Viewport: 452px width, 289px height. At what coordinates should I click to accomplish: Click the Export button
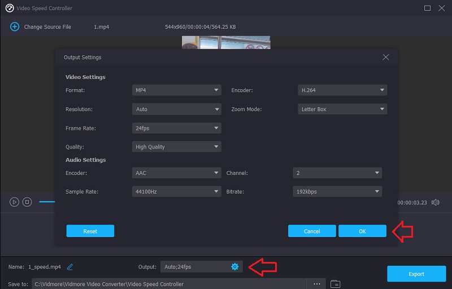click(x=416, y=274)
